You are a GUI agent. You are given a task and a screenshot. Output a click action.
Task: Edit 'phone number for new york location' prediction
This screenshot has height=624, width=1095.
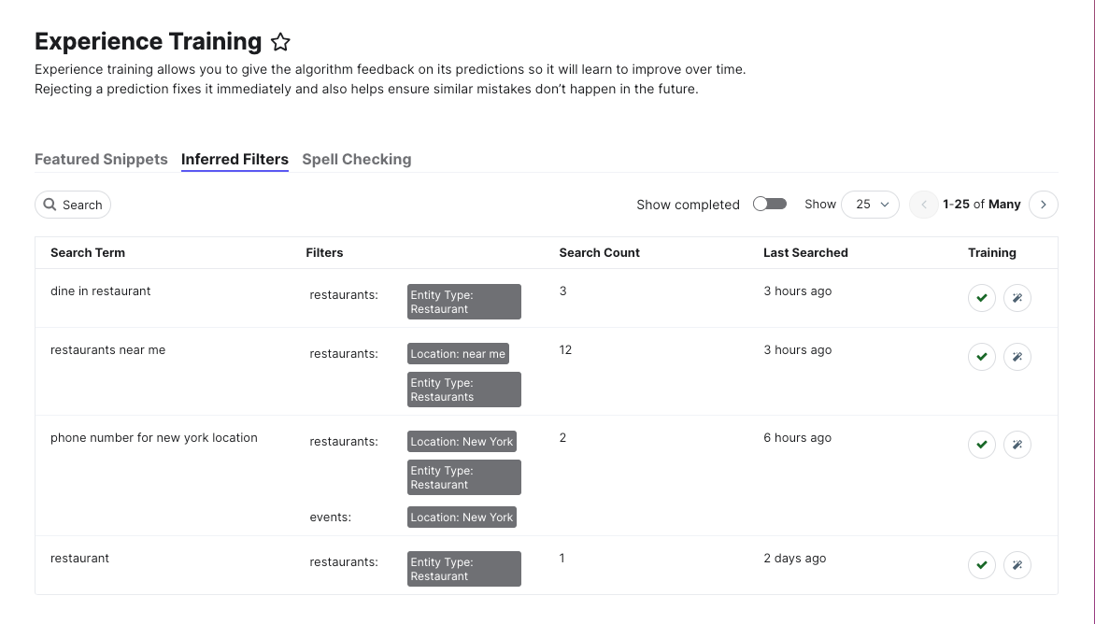pyautogui.click(x=1017, y=445)
